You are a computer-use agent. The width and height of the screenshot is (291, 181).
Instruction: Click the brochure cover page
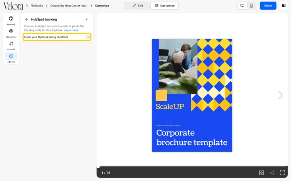(x=192, y=95)
